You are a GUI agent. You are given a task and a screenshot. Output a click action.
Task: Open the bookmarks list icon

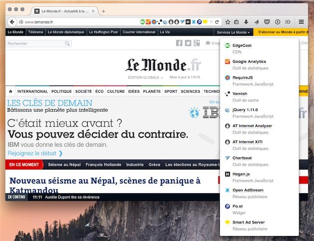pos(236,22)
